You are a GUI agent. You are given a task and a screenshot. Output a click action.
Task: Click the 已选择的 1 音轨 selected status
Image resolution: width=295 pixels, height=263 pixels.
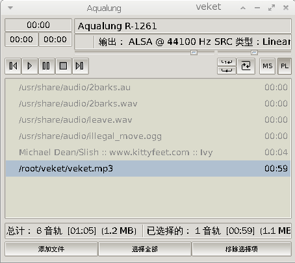pos(219,231)
